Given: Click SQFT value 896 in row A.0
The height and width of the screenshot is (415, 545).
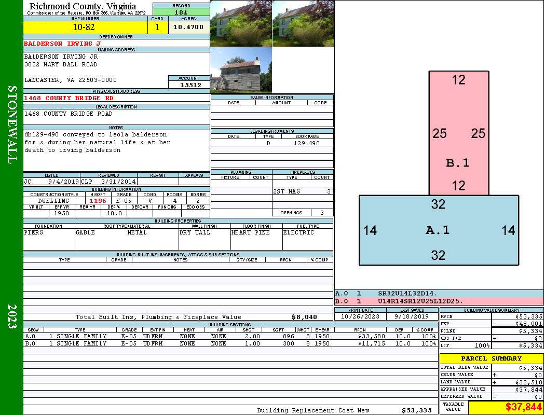Looking at the screenshot, I should point(289,336).
